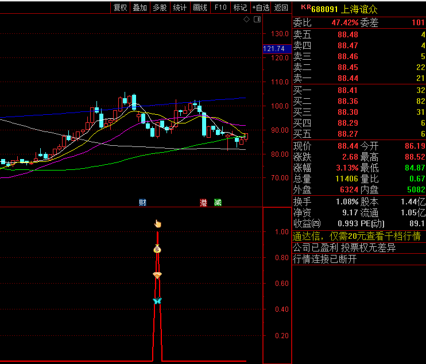Viewport: 426px width, 364px height.
Task: Add stock via +自选 button
Action: coord(261,7)
